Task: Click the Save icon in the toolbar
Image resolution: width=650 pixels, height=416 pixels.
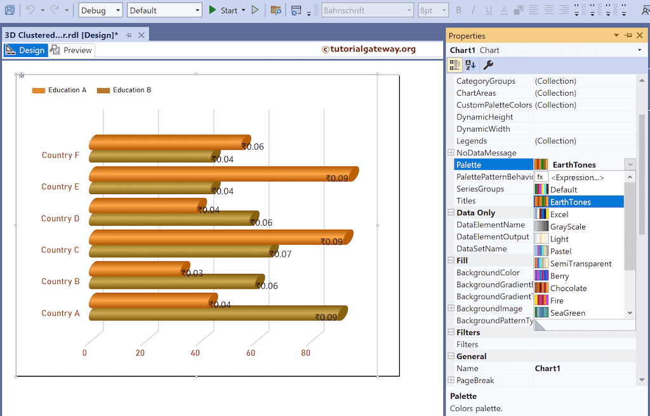Action: click(x=10, y=10)
